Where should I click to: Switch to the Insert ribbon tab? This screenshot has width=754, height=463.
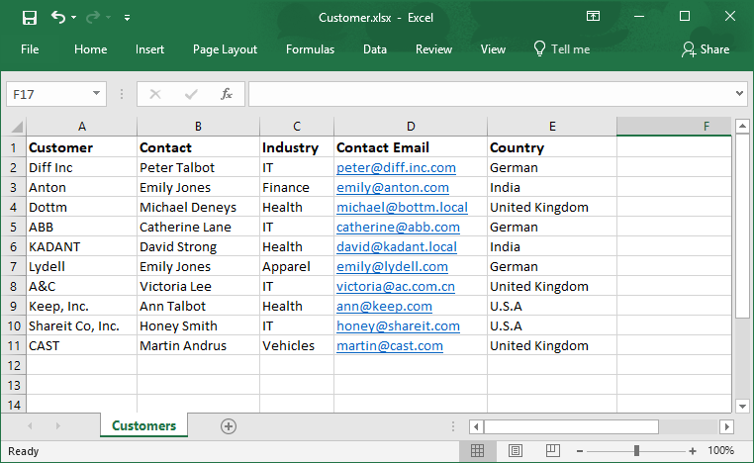[x=149, y=49]
